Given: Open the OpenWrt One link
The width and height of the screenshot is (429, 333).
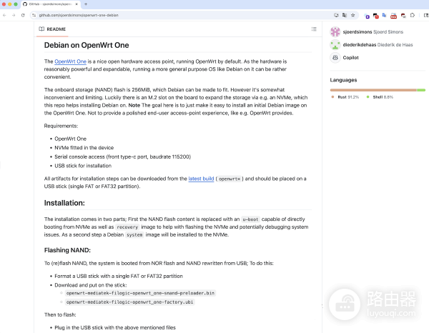Looking at the screenshot, I should (x=70, y=62).
